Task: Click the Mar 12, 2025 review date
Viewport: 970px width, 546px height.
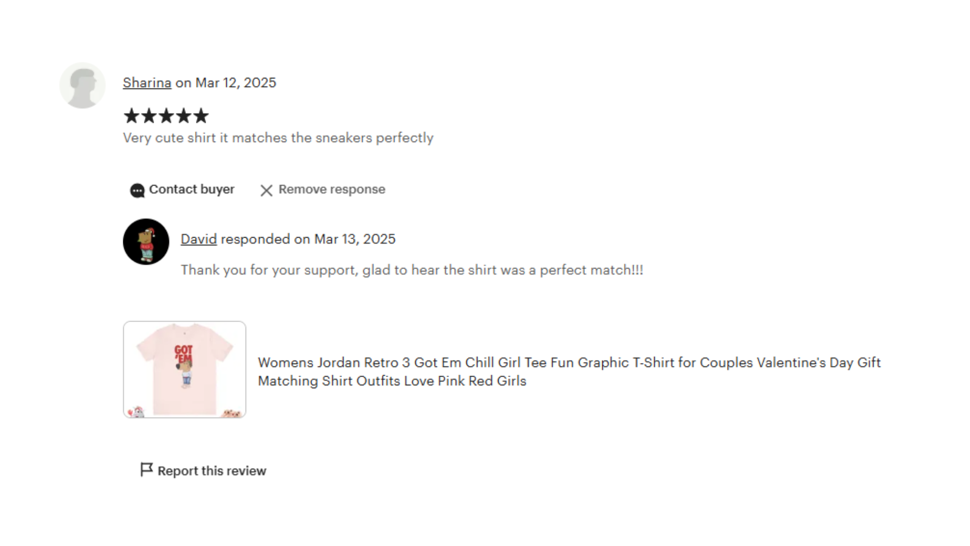Action: [x=236, y=82]
